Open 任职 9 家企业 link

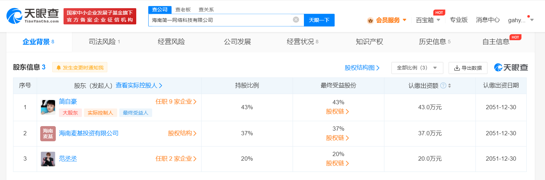pos(176,102)
